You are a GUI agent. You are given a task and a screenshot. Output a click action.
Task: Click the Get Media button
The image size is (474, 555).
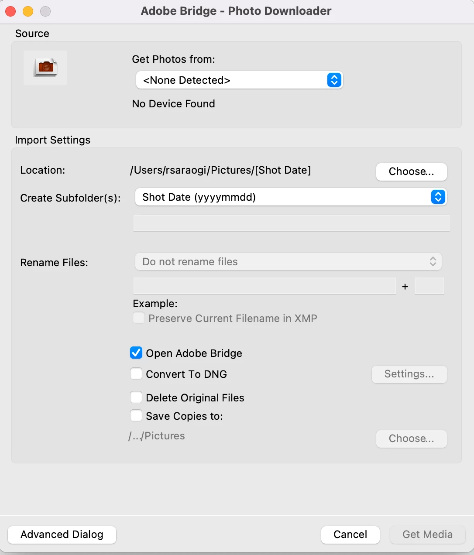(427, 534)
